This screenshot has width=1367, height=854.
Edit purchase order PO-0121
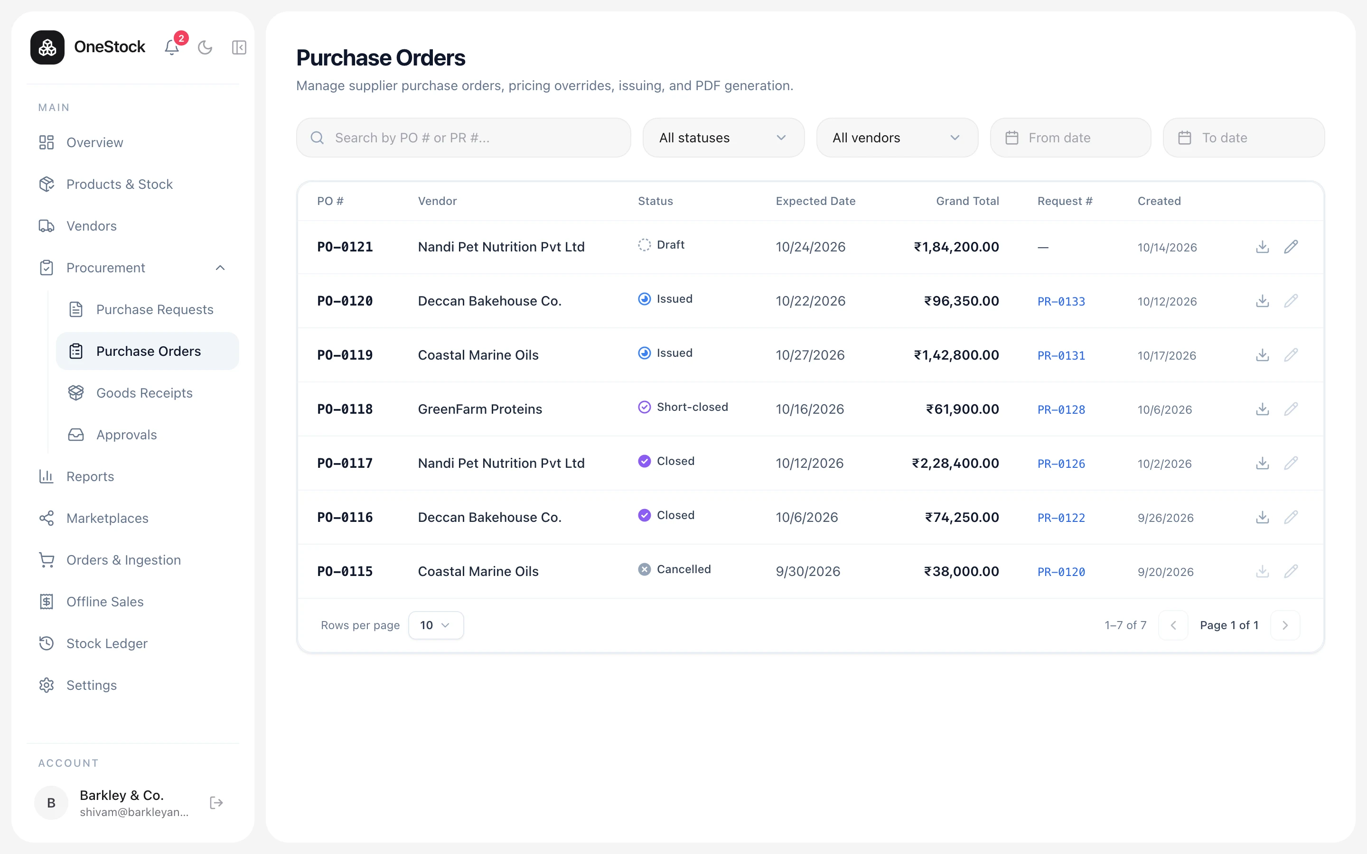pos(1291,247)
